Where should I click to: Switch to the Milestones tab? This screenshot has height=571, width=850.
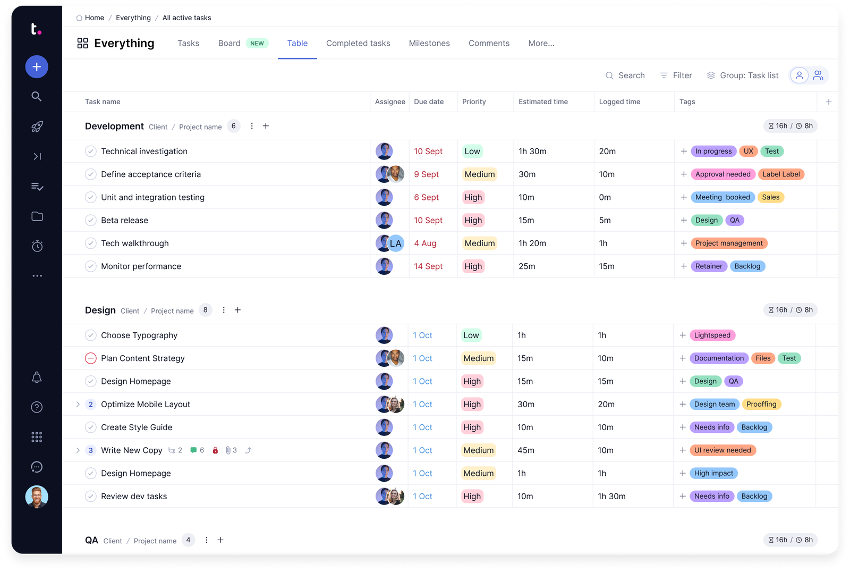pos(429,43)
